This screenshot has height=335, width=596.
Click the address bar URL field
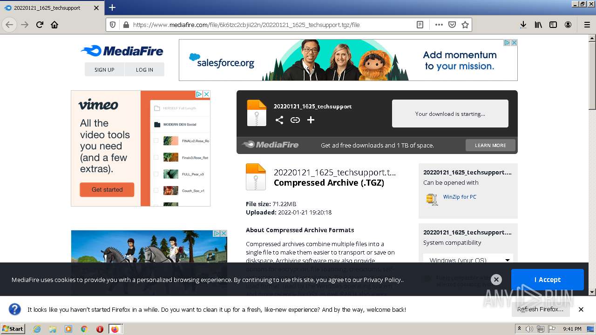point(270,25)
